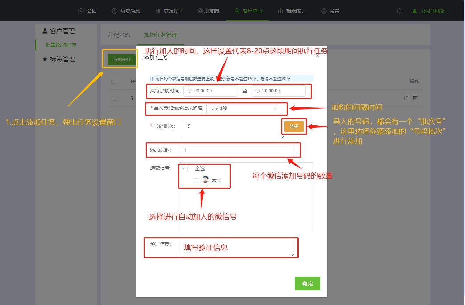Click the 历史消息 clock icon

pyautogui.click(x=114, y=10)
